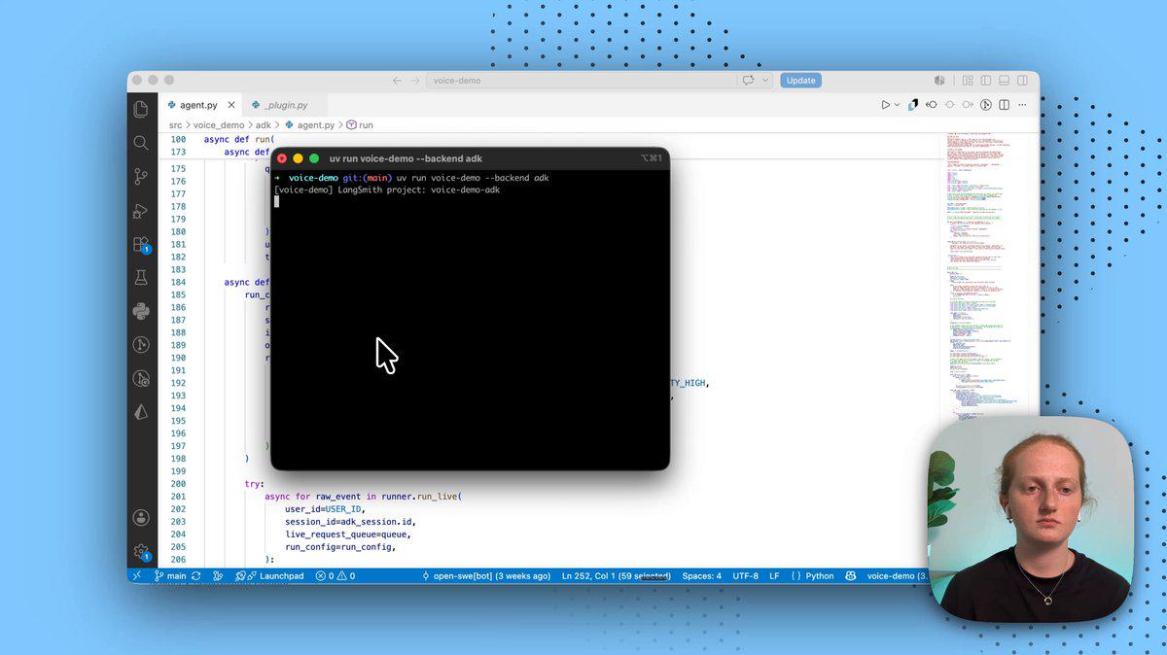Toggle the bottom panel layout button
This screenshot has height=655, width=1167.
pyautogui.click(x=1005, y=81)
